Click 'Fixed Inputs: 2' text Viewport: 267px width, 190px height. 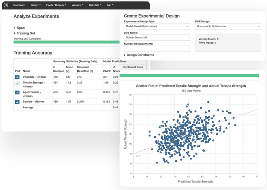point(207,43)
